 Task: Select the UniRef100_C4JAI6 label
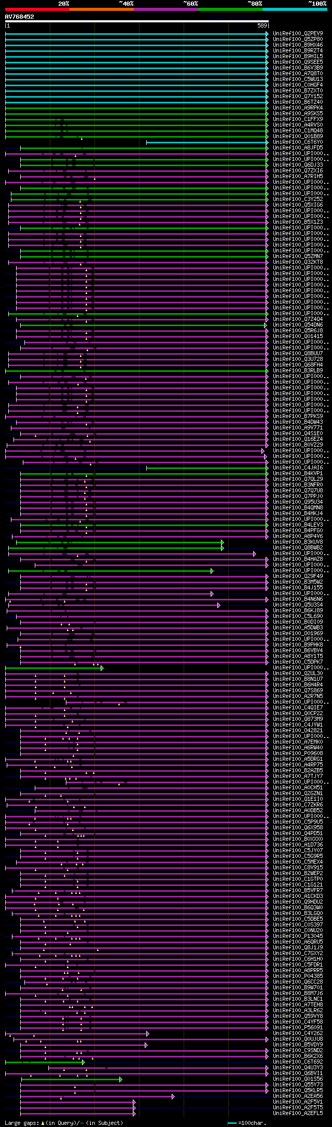(298, 467)
